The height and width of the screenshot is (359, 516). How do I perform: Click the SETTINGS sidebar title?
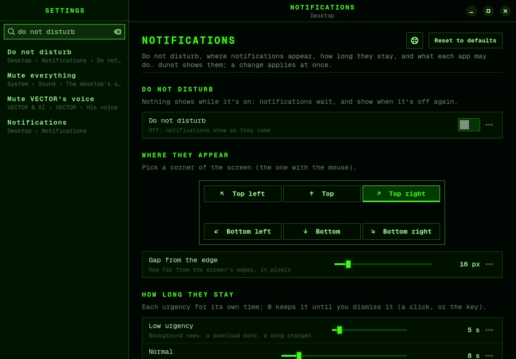(x=65, y=11)
